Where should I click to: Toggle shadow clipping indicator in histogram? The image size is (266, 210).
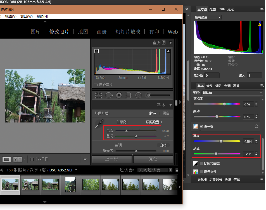coord(97,51)
